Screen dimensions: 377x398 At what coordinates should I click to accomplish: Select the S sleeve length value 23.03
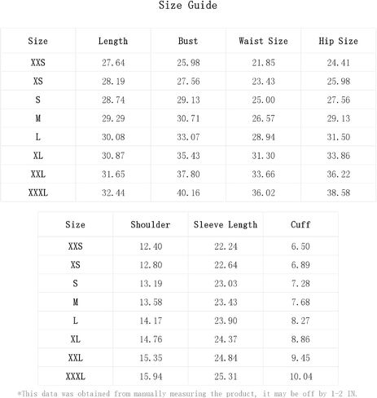226,284
